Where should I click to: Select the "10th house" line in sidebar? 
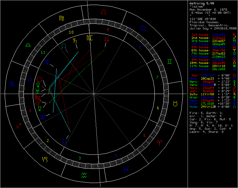pos(211,63)
